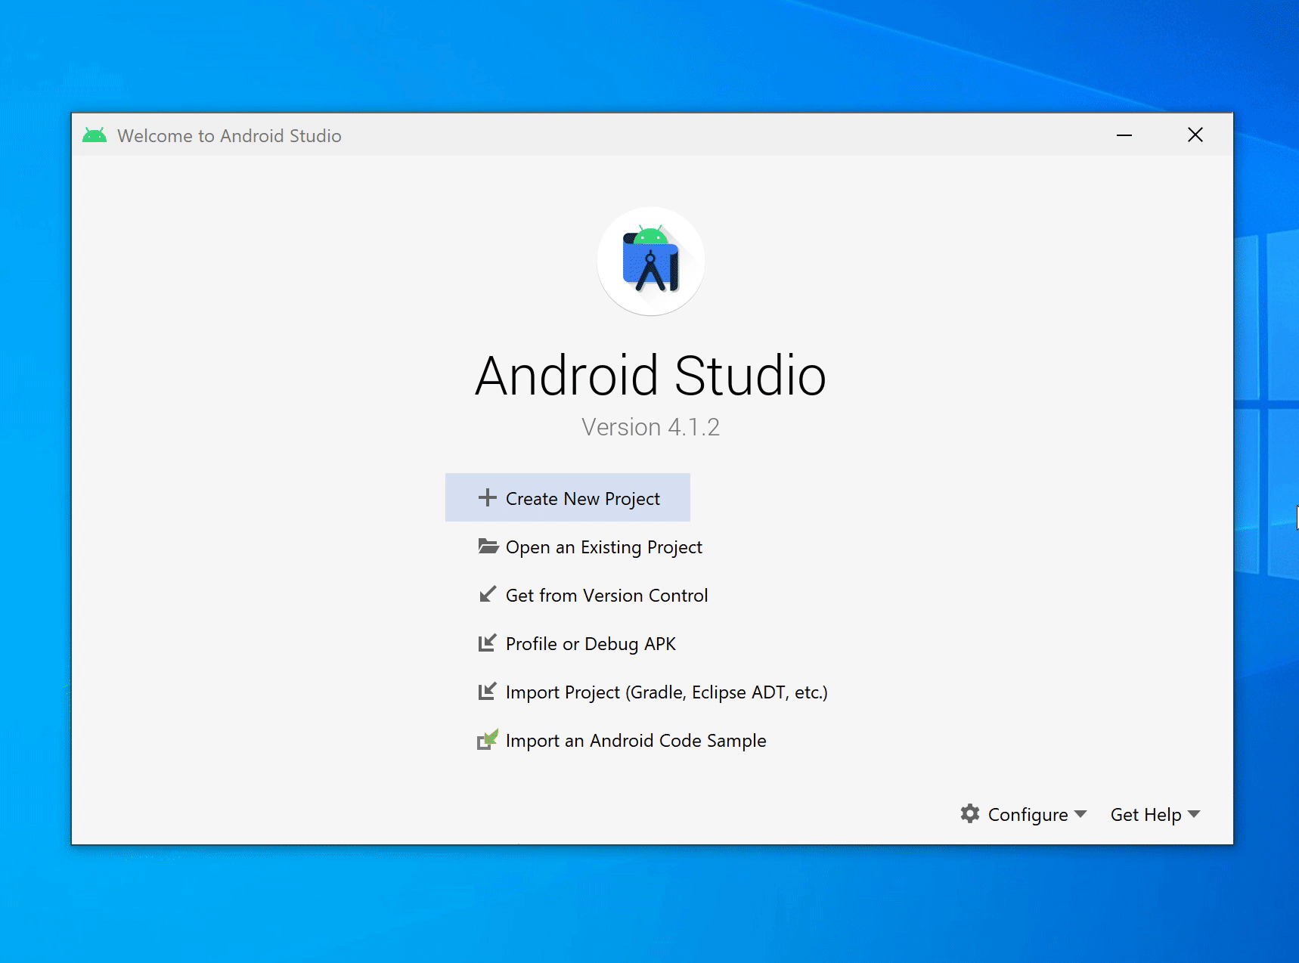Screen dimensions: 1299x963
Task: Click the gear icon next to Configure
Action: pos(970,814)
